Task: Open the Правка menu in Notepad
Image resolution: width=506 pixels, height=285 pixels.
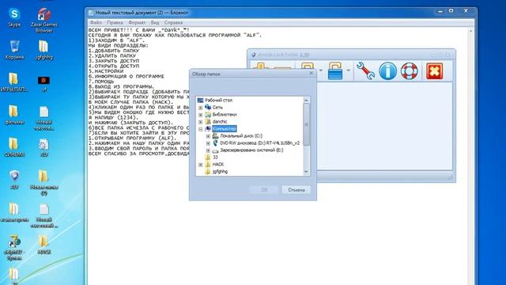Action: (x=115, y=23)
